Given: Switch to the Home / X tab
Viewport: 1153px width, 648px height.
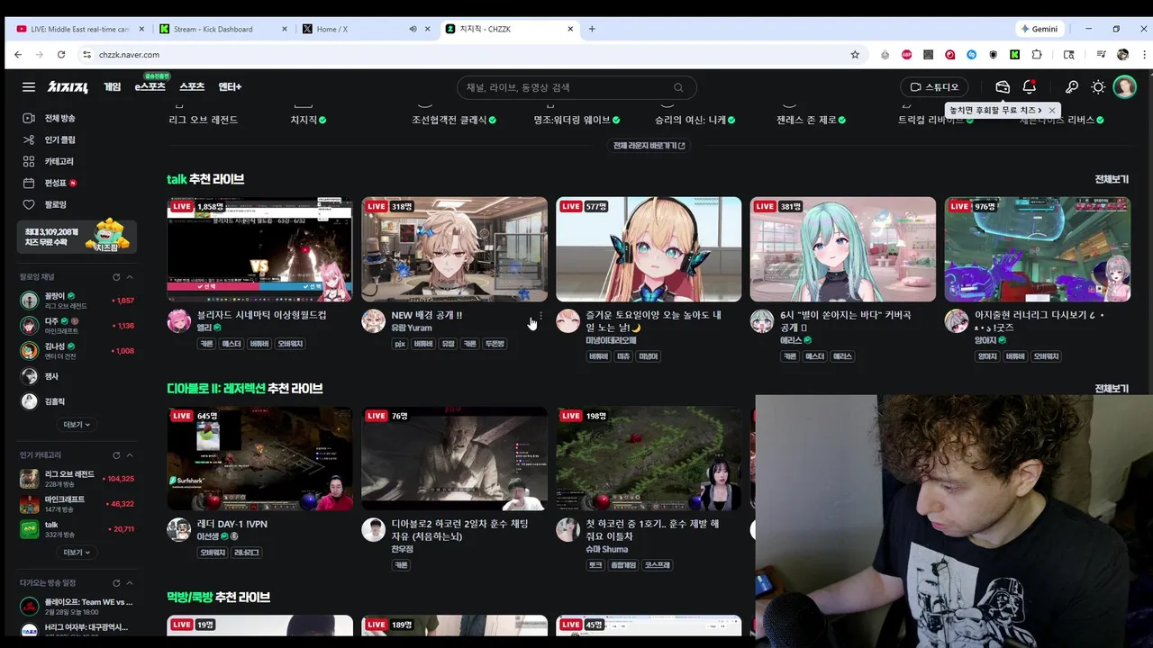Looking at the screenshot, I should click(366, 29).
